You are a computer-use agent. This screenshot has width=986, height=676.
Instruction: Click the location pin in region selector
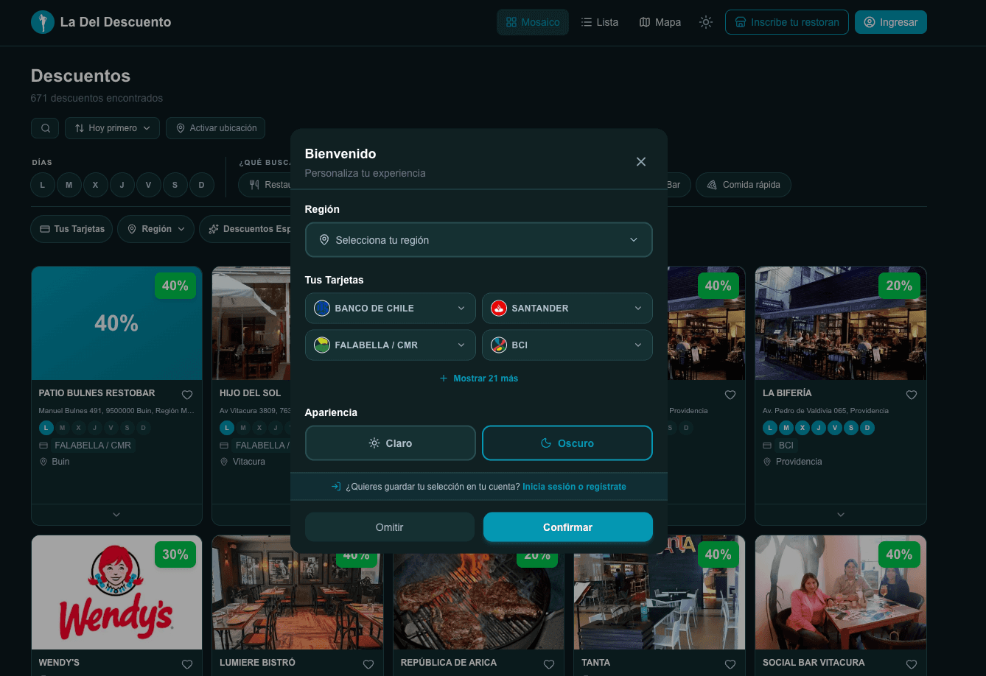pos(324,240)
